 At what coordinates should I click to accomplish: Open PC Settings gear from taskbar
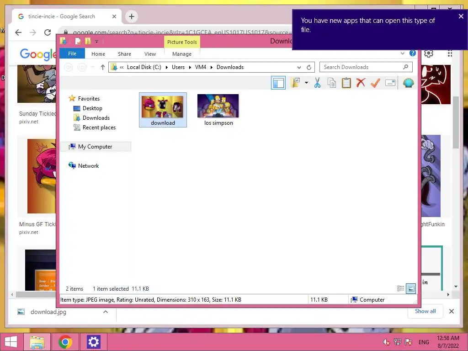[x=93, y=342]
